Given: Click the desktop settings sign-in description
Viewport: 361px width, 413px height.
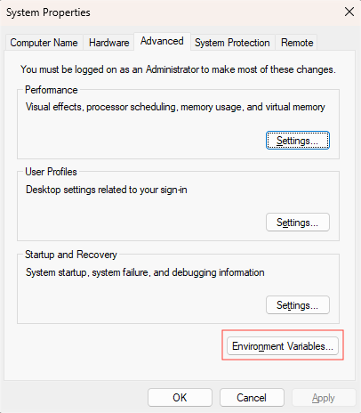Looking at the screenshot, I should [107, 190].
